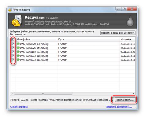The height and width of the screenshot is (117, 145).
Task: Click green status dot for IMG_20161212_110534.jpg
Action: click(18, 56)
